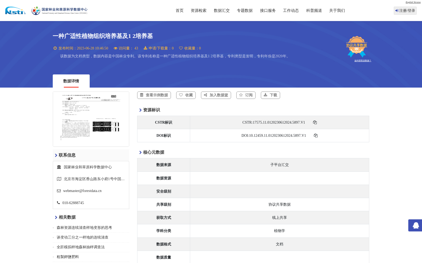This screenshot has height=263, width=422.
Task: Click the 协议共享数据 badge
Action: 357,47
